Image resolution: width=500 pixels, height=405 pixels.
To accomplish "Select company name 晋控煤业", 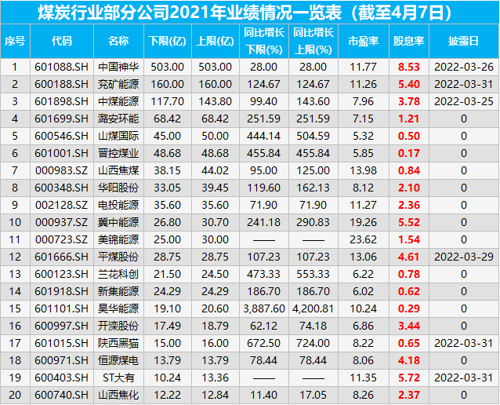I will pos(118,153).
